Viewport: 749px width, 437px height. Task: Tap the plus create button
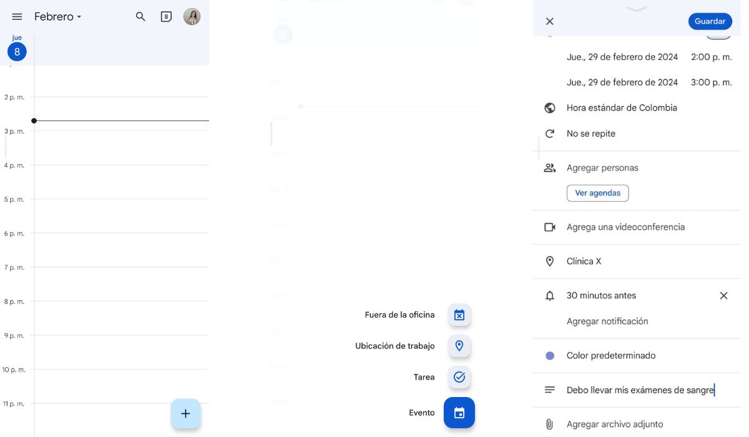point(185,413)
